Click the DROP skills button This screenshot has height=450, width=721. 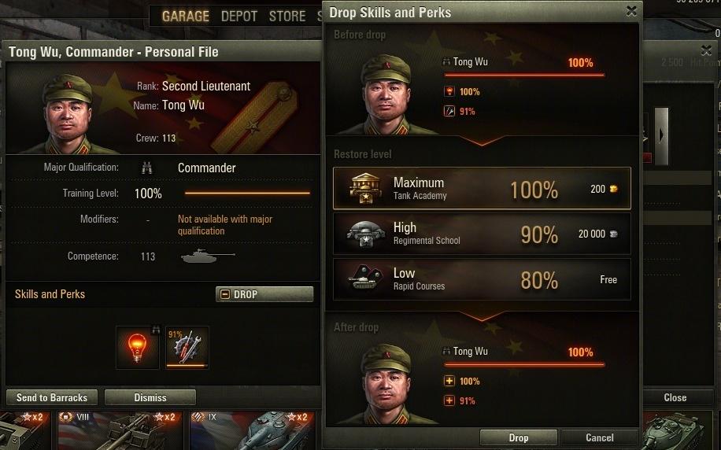pyautogui.click(x=264, y=294)
